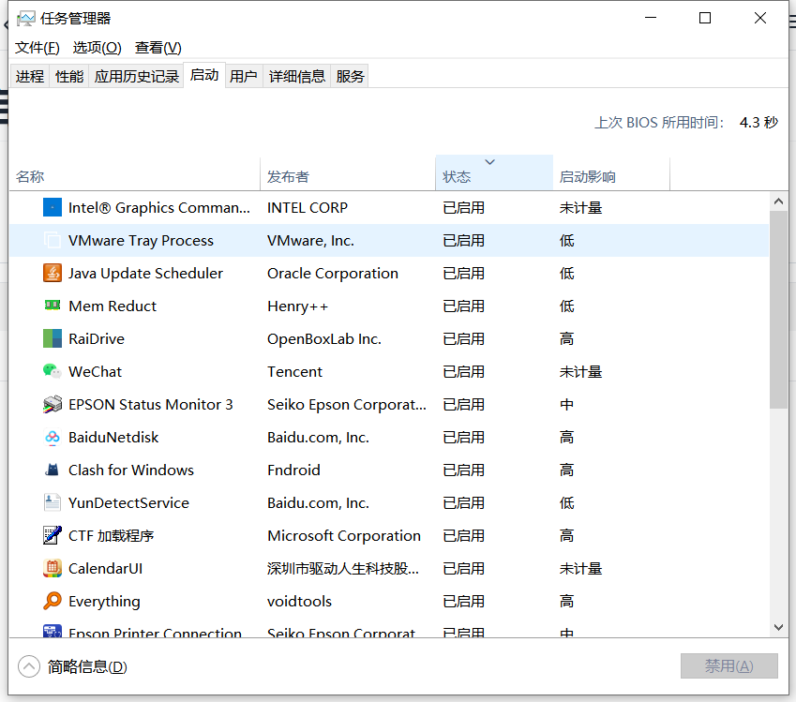Viewport: 796px width, 702px height.
Task: Switch to the 服务 tab
Action: point(350,76)
